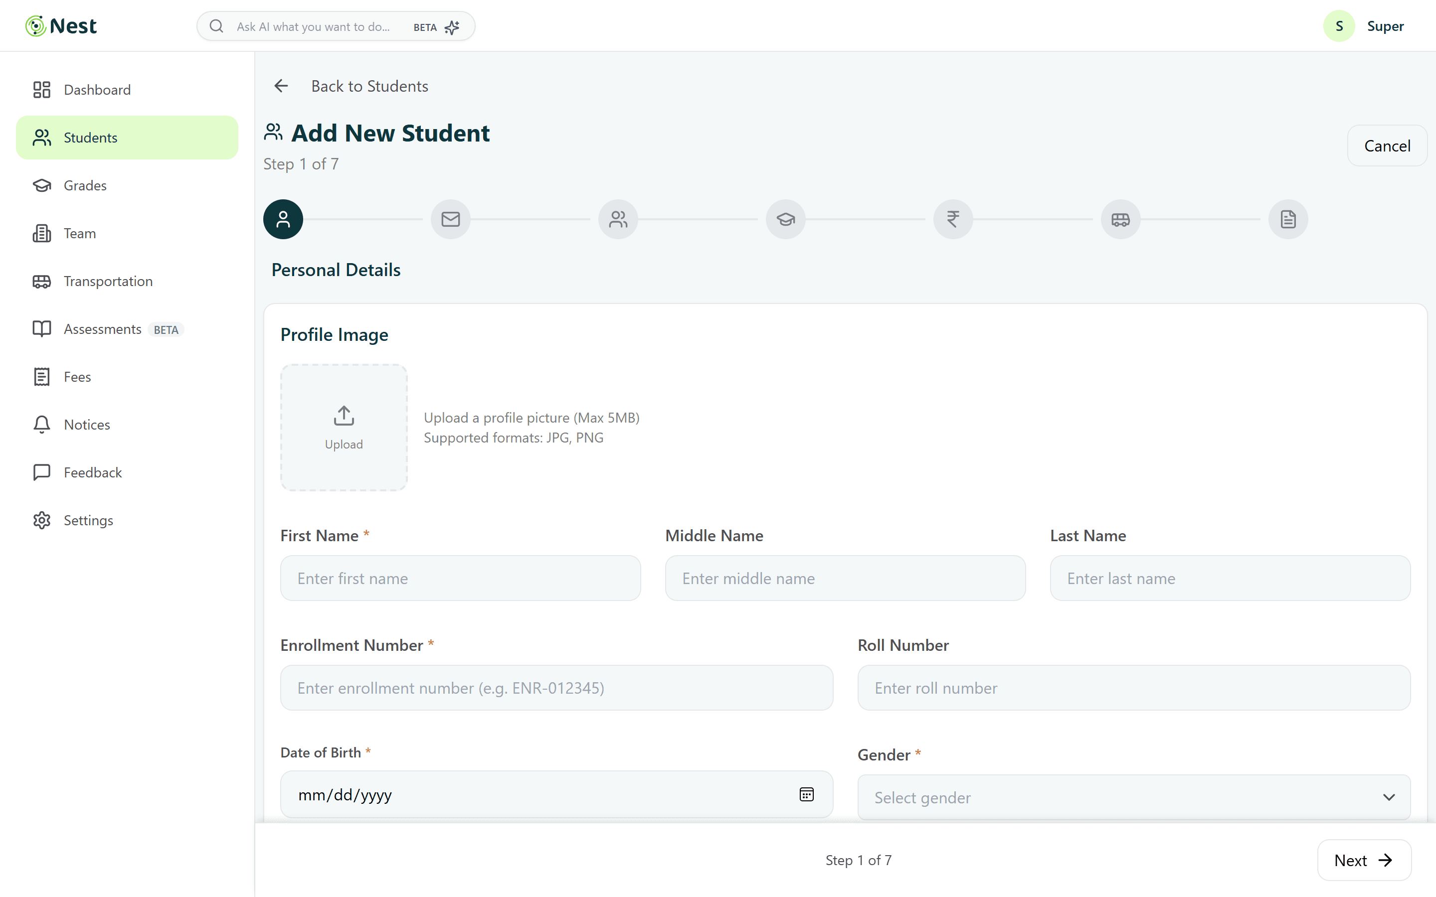Image resolution: width=1436 pixels, height=897 pixels.
Task: Click the Upload profile image box
Action: click(344, 427)
